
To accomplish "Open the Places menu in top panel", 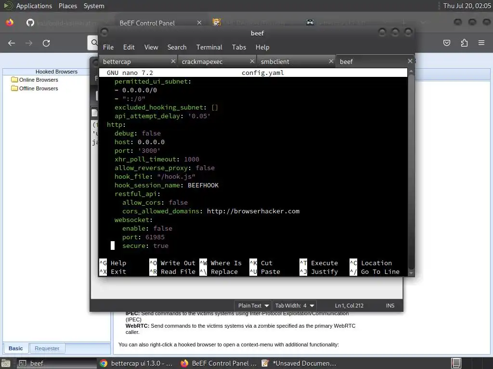I will 67,6.
